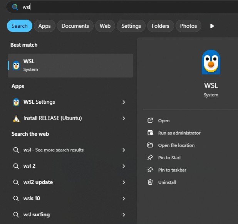Click magnifier icon beside 'wsls 10' suggestion
The height and width of the screenshot is (224, 238).
tap(16, 199)
